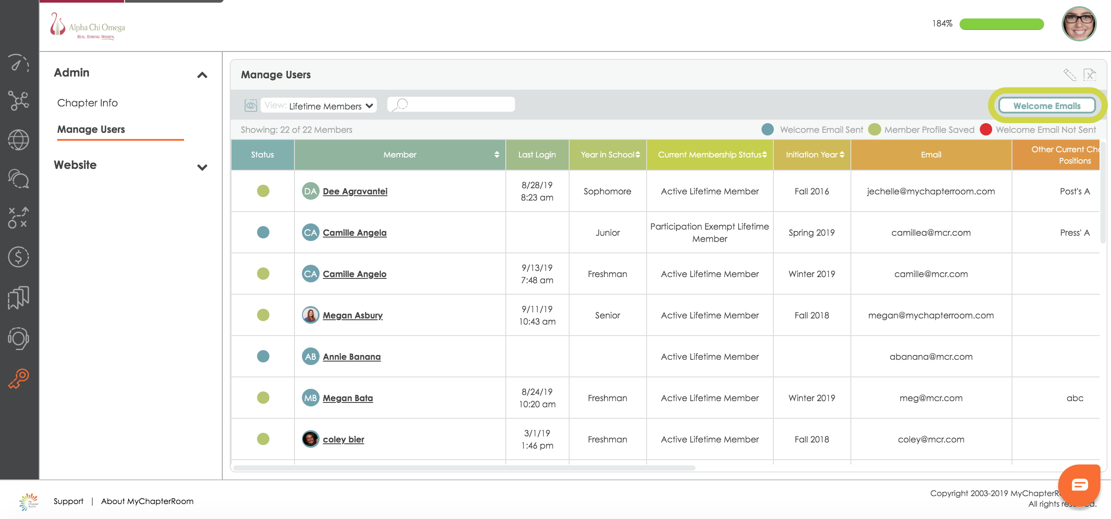Sort by Year in School column

click(x=610, y=155)
